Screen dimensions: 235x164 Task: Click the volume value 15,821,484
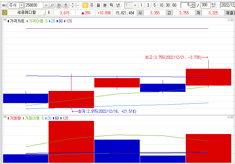click(125, 13)
